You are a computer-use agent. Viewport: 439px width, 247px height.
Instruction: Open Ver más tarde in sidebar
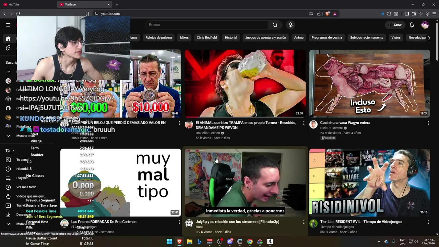[26, 187]
